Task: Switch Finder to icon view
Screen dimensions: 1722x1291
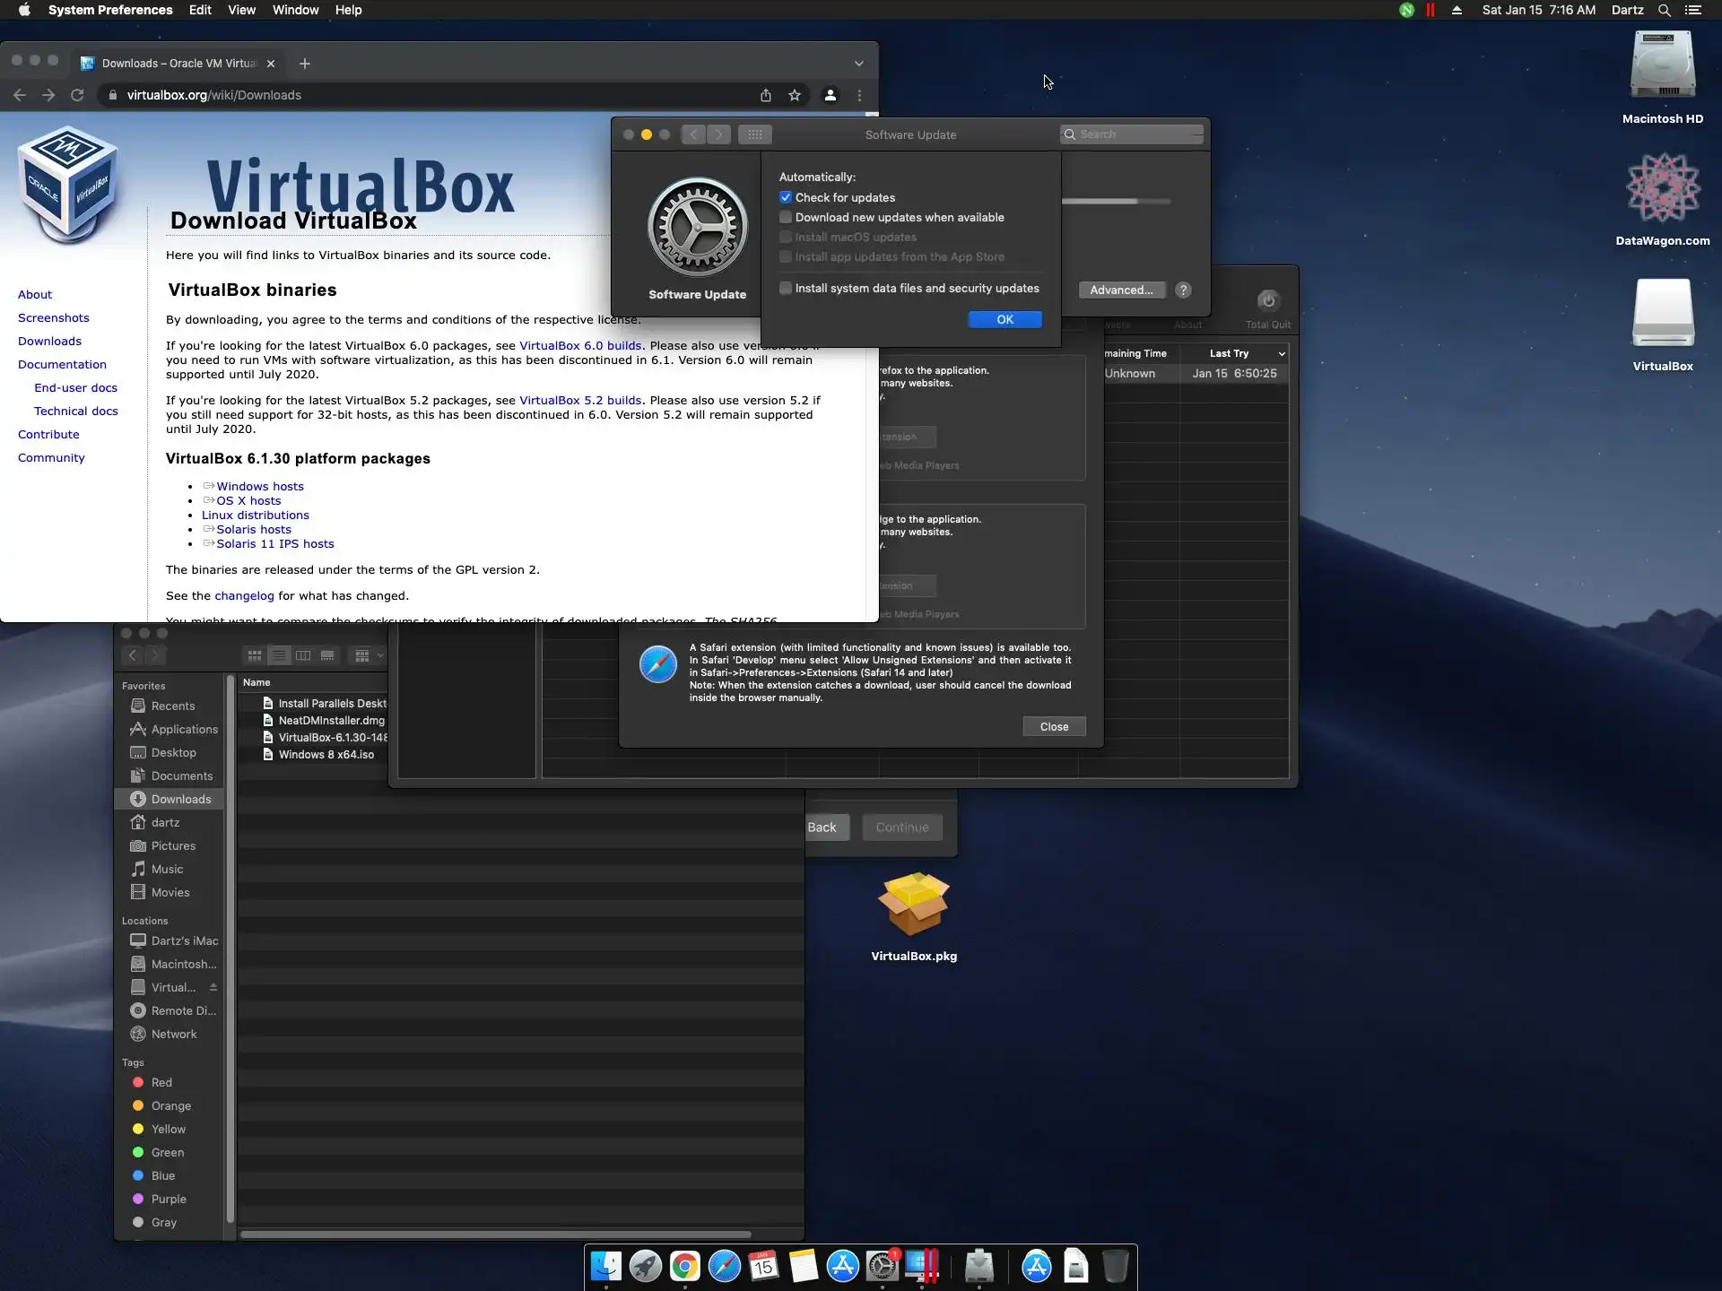Action: coord(255,655)
